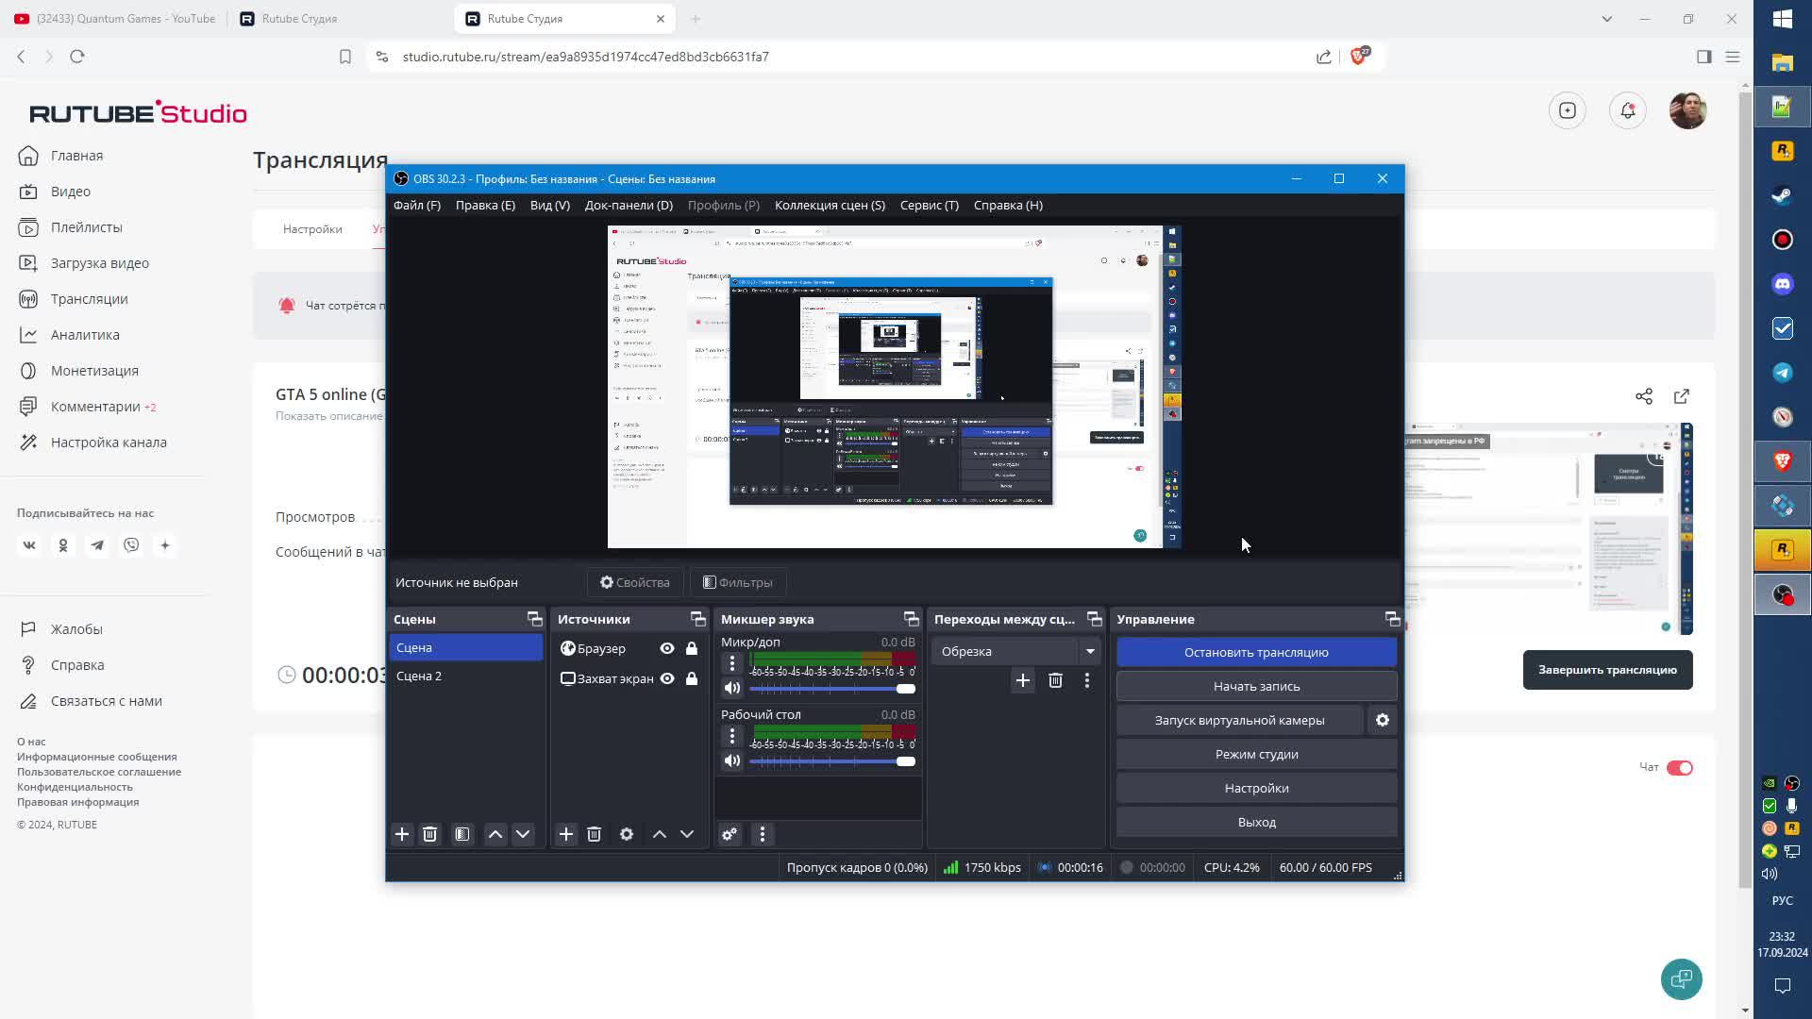Open Вид menu in OBS
The width and height of the screenshot is (1812, 1019).
click(x=549, y=205)
